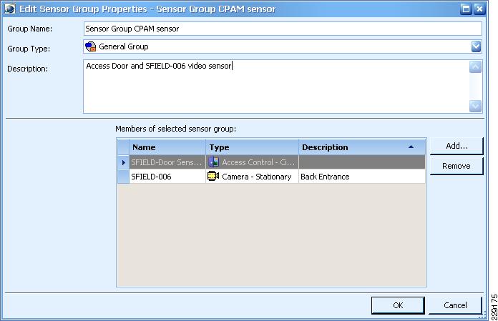Click the Group Name input field
Image resolution: width=498 pixels, height=321 pixels.
click(x=283, y=29)
